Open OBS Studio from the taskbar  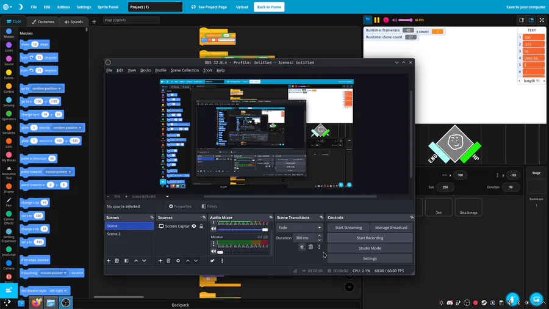tap(65, 303)
